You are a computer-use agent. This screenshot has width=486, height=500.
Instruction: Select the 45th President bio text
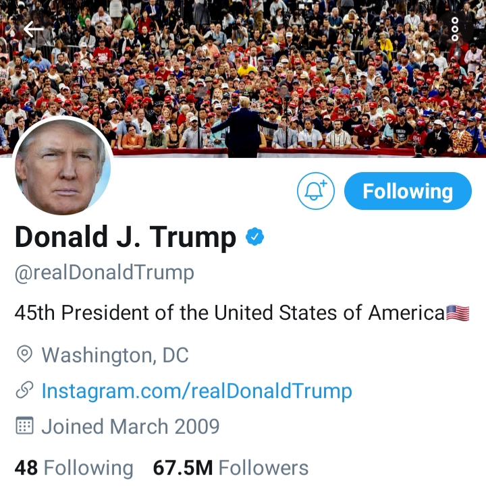coord(230,313)
